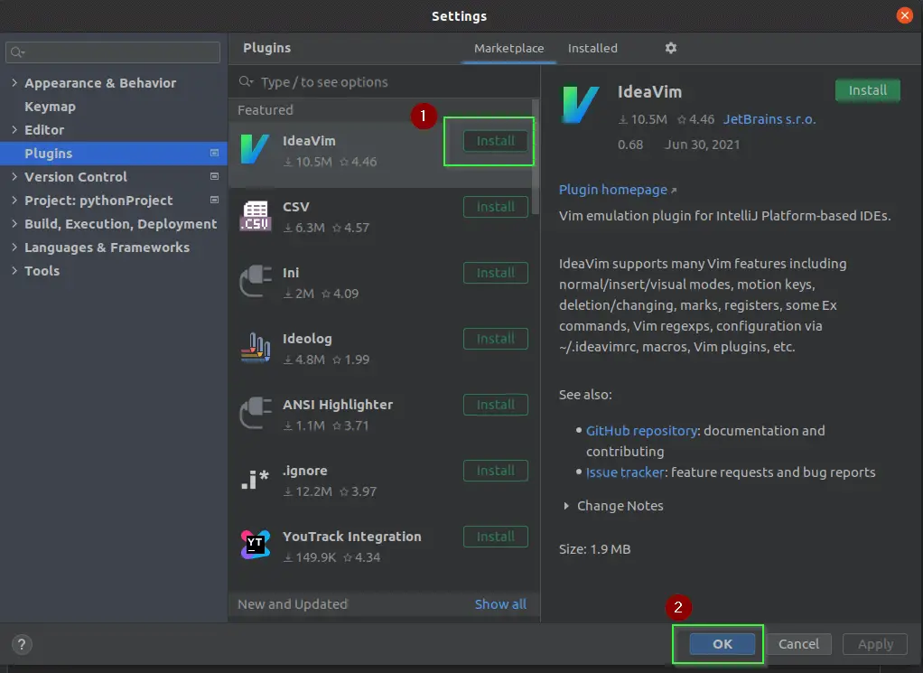Screen dimensions: 923x673
Task: Click the ANSI Highlighter plugin icon
Action: click(x=256, y=414)
